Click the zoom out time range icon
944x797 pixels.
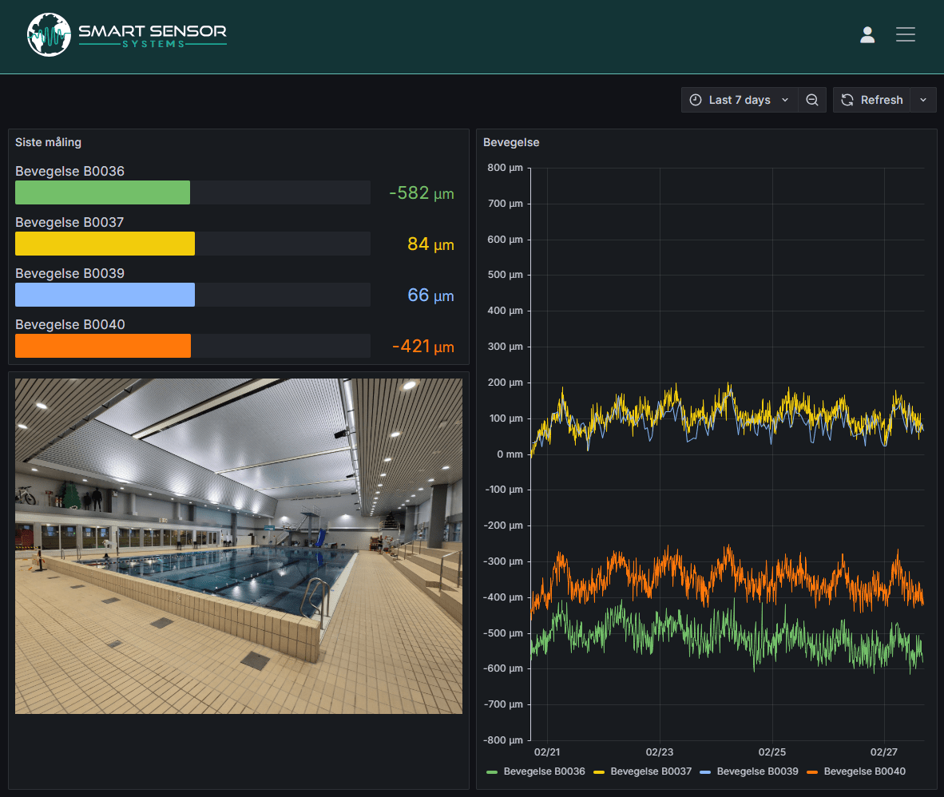click(812, 100)
